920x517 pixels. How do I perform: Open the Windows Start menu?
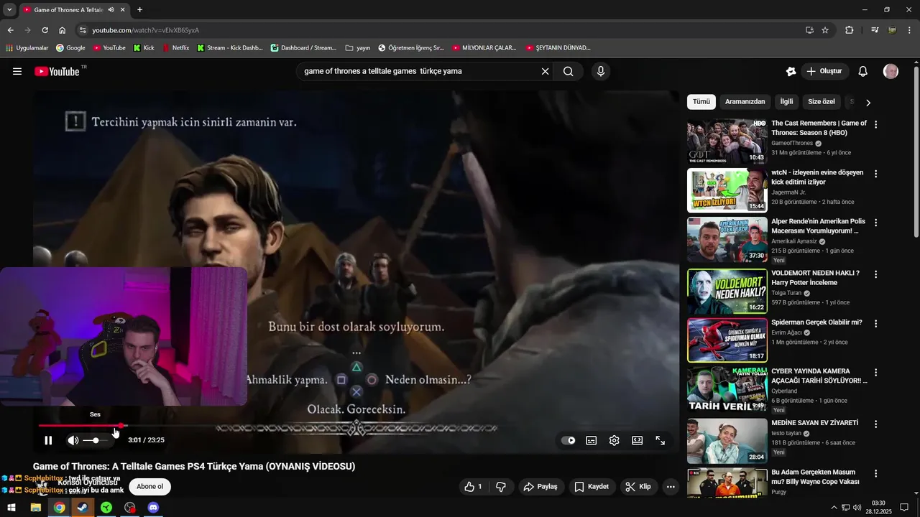pyautogui.click(x=11, y=508)
